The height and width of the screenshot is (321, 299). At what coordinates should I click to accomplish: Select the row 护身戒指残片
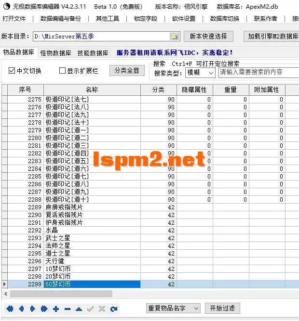[150, 222]
